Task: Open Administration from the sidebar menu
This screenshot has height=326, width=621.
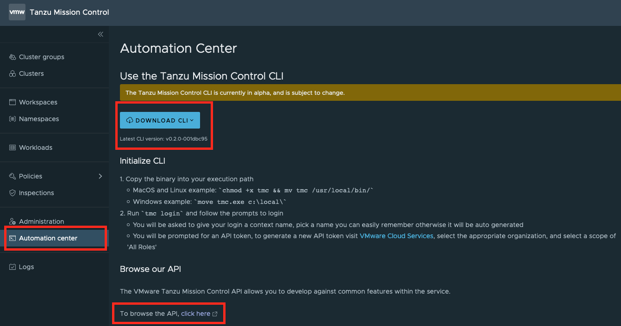Action: pyautogui.click(x=42, y=221)
